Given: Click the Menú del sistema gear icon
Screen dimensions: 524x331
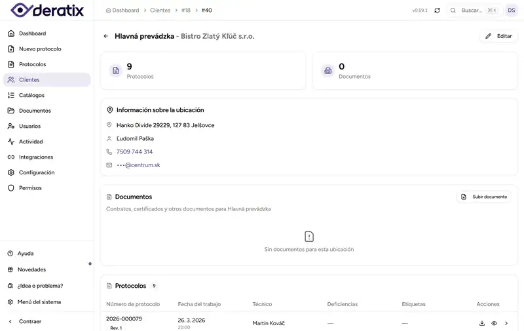Looking at the screenshot, I should (x=10, y=302).
